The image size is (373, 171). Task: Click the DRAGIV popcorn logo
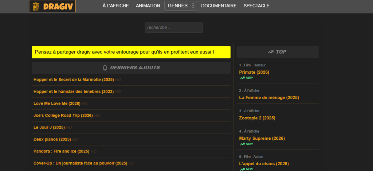point(52,6)
